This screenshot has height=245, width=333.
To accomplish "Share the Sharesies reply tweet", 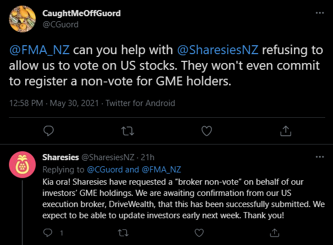I will pos(274,233).
